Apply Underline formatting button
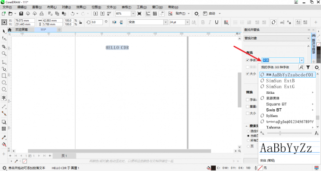This screenshot has width=321, height=171. [217, 22]
